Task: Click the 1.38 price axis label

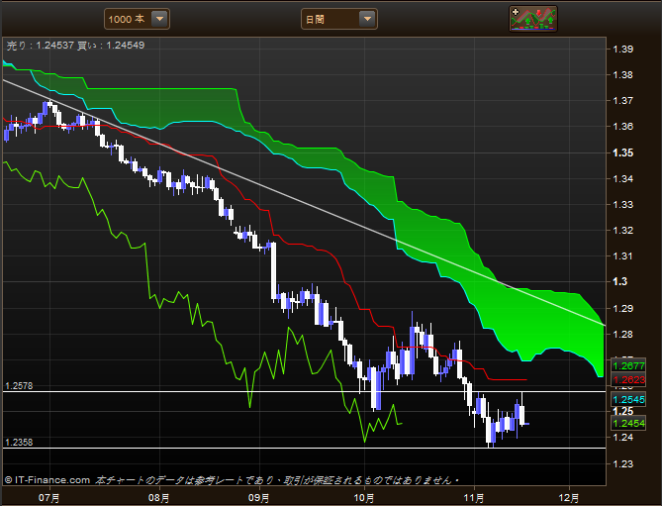Action: click(623, 75)
